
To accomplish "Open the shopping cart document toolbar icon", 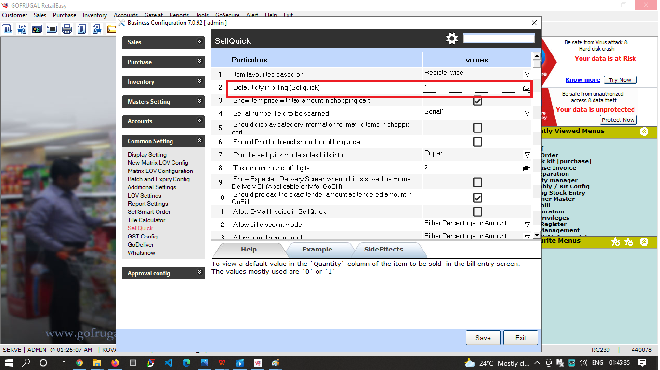I will coord(22,29).
